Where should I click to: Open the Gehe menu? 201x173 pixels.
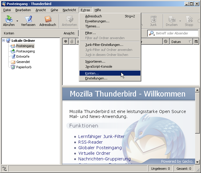click(54, 10)
